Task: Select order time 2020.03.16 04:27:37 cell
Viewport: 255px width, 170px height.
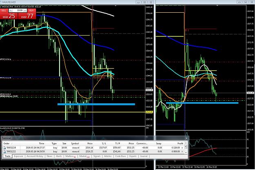Action: (35, 148)
